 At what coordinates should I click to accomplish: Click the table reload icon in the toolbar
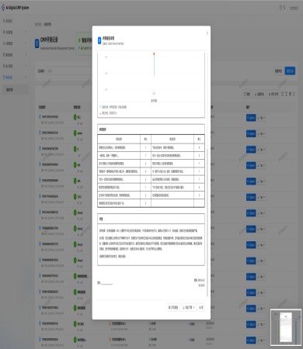pyautogui.click(x=283, y=94)
